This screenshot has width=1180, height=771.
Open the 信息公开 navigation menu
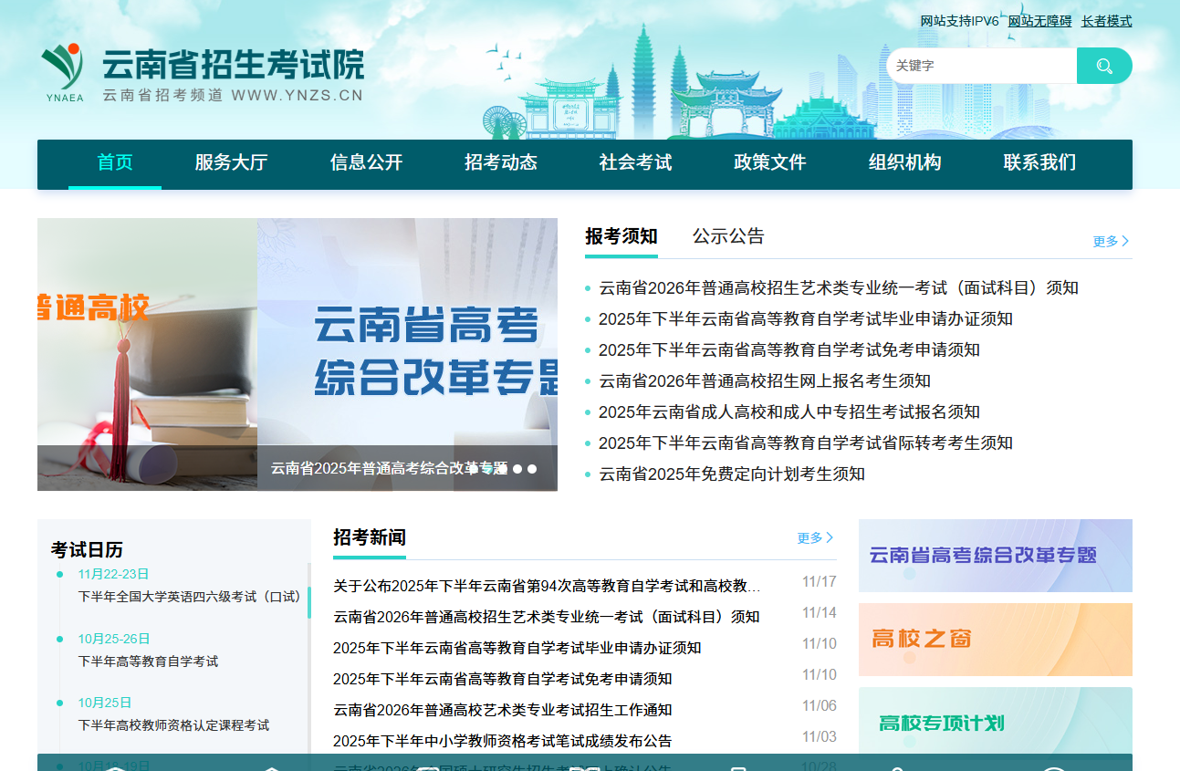point(366,162)
